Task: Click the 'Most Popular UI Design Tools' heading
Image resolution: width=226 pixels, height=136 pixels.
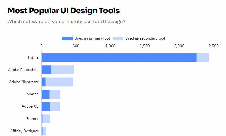Action: coord(64,11)
